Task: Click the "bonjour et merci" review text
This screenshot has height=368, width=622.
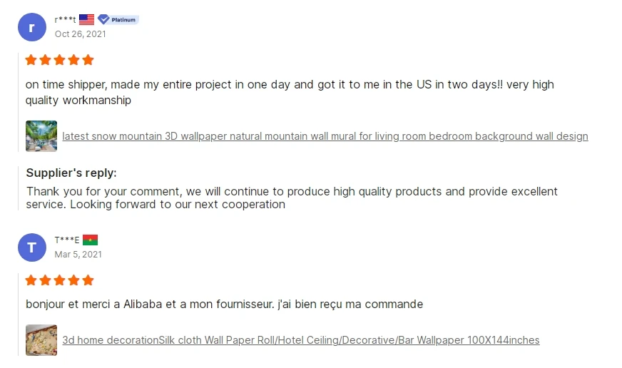Action: 224,305
